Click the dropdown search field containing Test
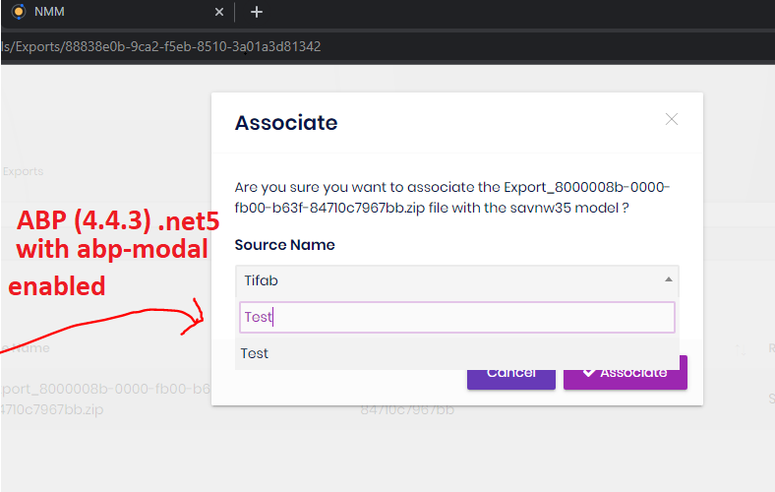 (457, 317)
